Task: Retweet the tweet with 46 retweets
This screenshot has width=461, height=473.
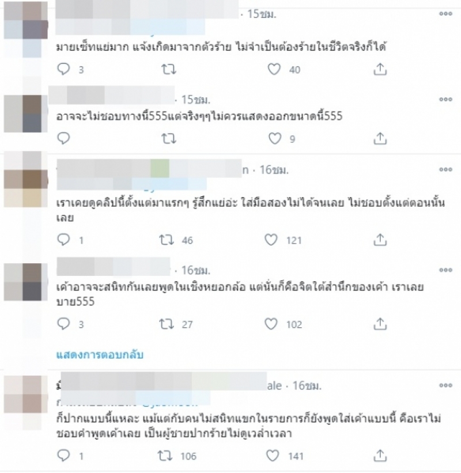Action: (167, 240)
